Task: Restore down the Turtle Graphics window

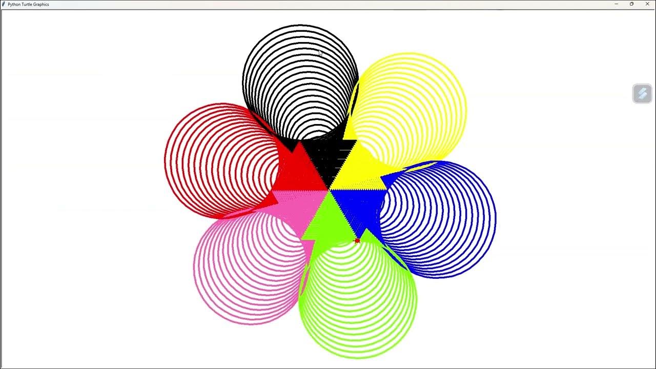Action: [631, 4]
